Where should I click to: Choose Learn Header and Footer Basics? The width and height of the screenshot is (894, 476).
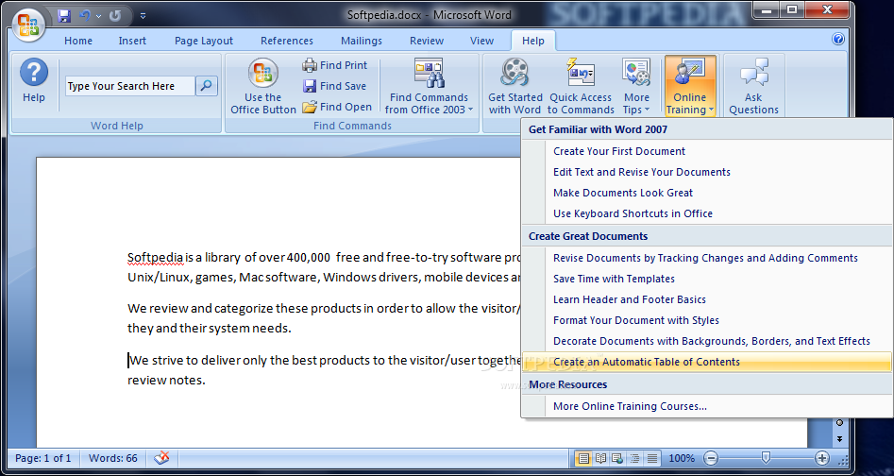tap(707, 299)
